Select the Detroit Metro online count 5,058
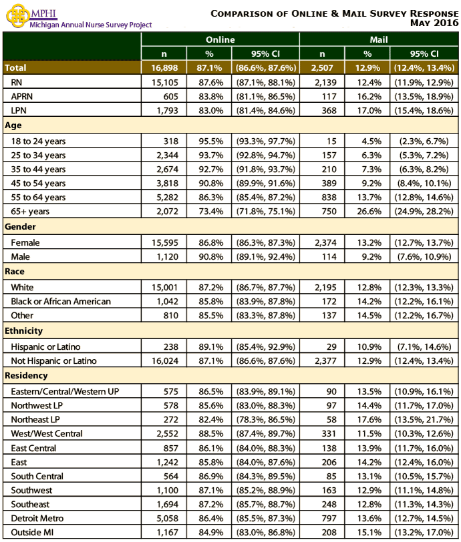The width and height of the screenshot is (461, 542). pos(168,519)
